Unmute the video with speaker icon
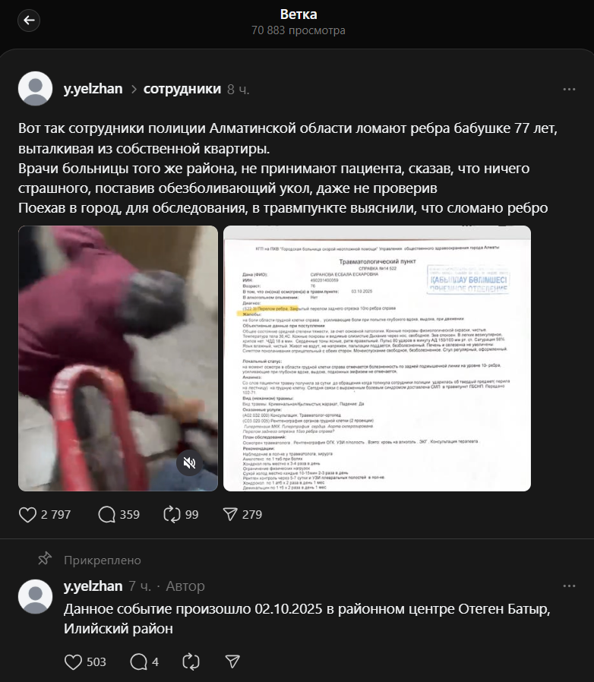The width and height of the screenshot is (594, 682). click(189, 463)
